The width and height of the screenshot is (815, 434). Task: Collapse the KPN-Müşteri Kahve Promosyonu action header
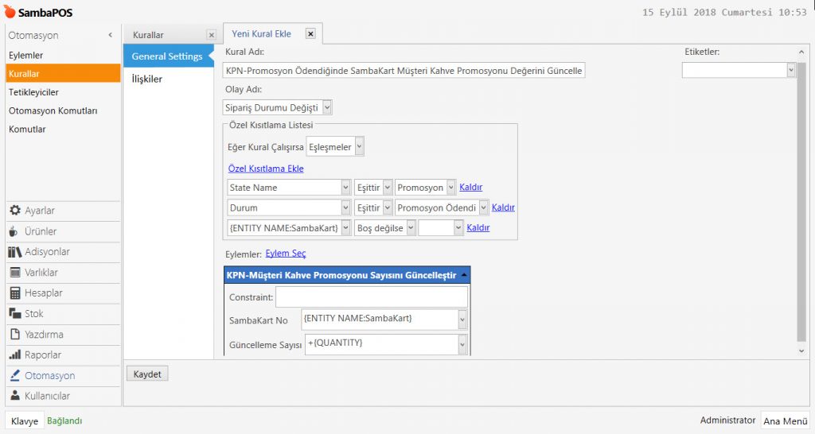tap(464, 275)
